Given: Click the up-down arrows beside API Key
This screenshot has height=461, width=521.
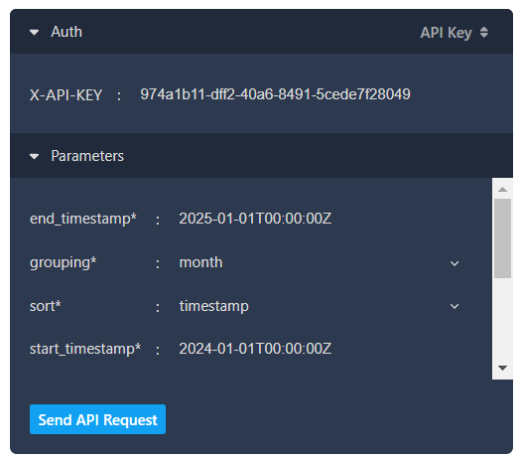Looking at the screenshot, I should click(x=484, y=32).
